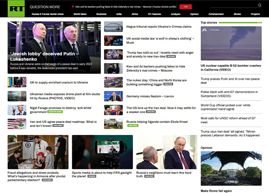269x193 pixels.
Task: Click thumbnail for Israelis react story
Action: (113, 55)
